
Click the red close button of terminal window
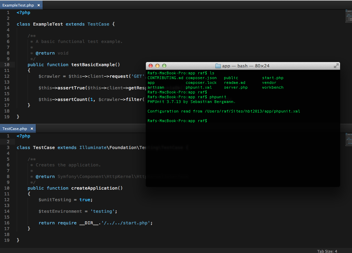coord(151,66)
